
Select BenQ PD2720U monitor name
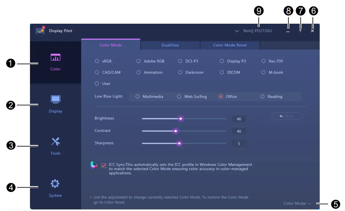pos(258,31)
